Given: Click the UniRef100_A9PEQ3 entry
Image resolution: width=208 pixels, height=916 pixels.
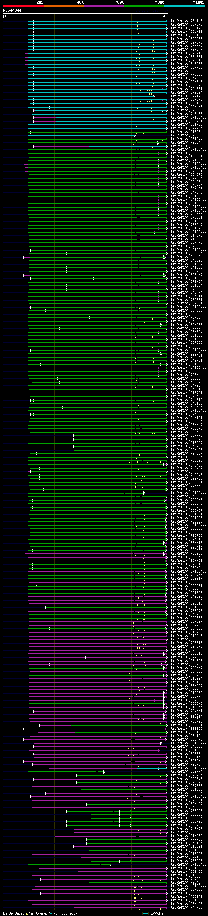Looking at the screenshot, I should 186,146.
